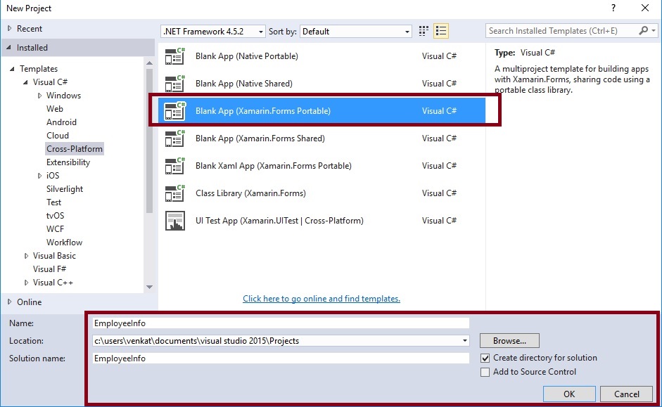Open help with the question mark button

click(613, 8)
